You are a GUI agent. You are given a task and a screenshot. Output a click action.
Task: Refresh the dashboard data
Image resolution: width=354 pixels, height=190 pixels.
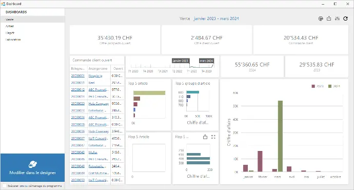345,18
